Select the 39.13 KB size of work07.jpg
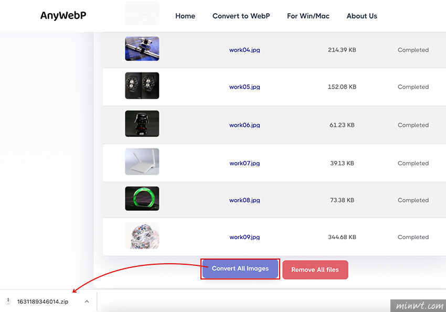 point(342,164)
